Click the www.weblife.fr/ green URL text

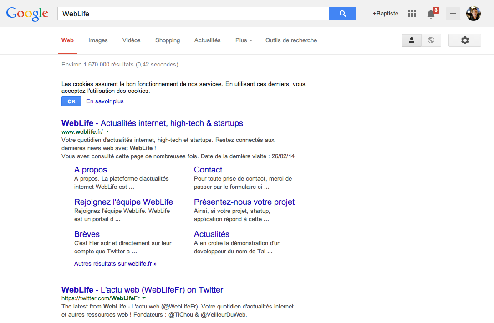click(82, 131)
